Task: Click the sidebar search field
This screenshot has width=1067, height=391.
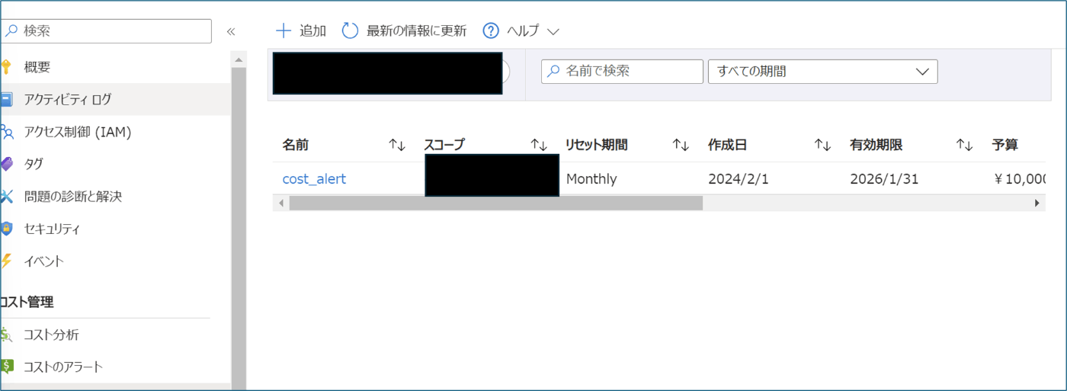Action: 106,30
